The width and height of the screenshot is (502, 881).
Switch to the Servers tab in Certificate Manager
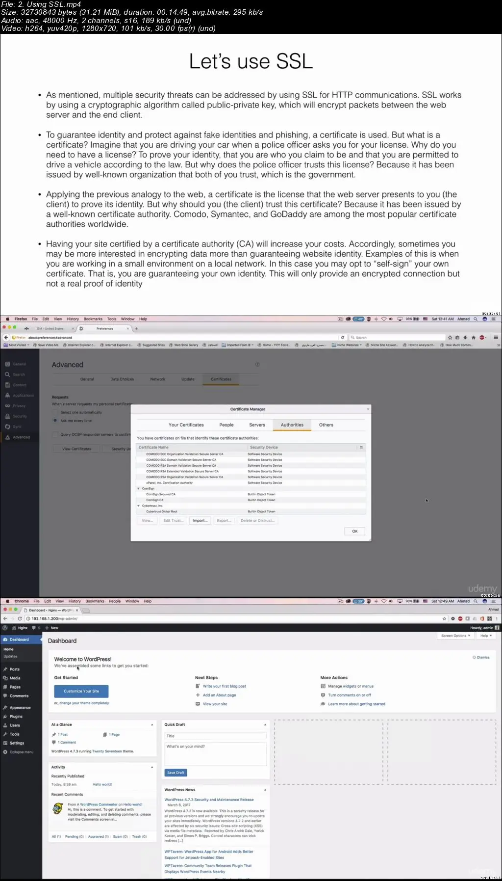(x=257, y=425)
